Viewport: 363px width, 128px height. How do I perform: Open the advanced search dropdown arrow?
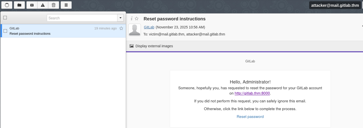(120, 18)
